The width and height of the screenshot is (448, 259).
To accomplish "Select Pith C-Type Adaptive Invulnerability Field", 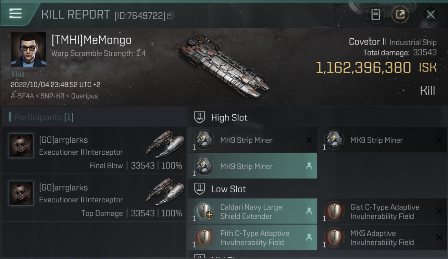I will [x=252, y=238].
